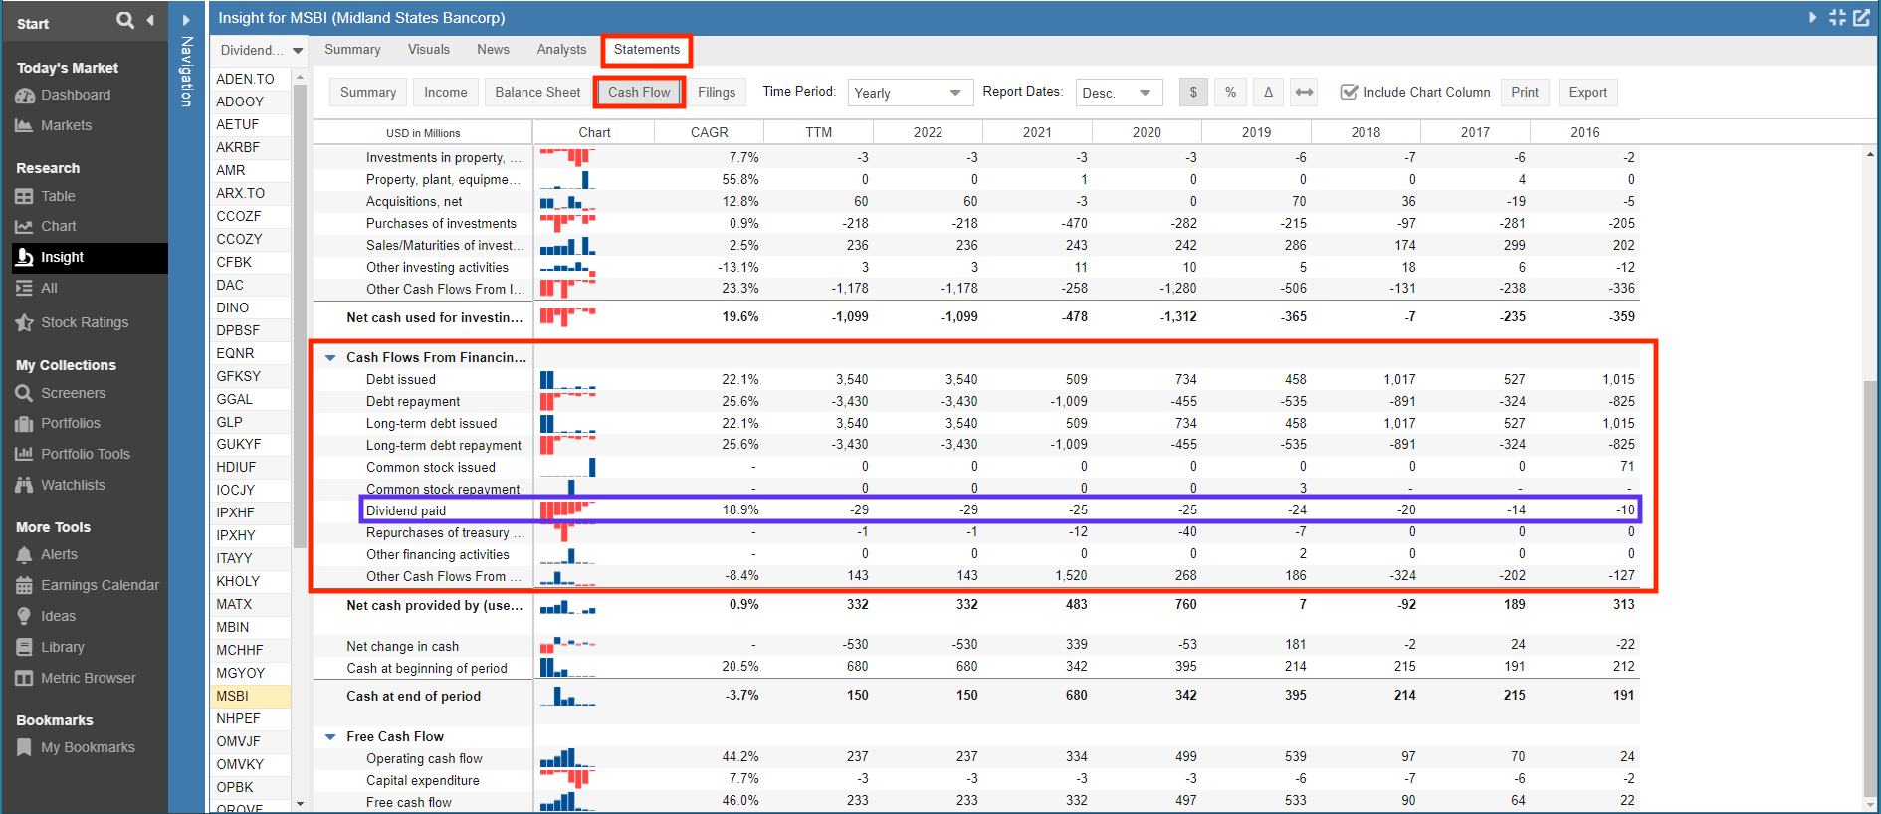Open the Dividend... list dropdown
The height and width of the screenshot is (814, 1881).
click(261, 50)
